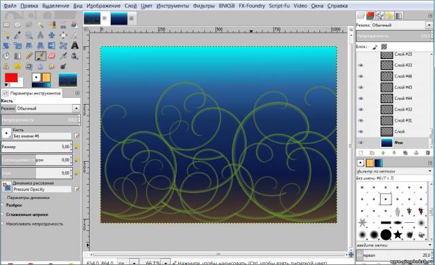Hide layer Слой #33 via eye icon

(360, 65)
